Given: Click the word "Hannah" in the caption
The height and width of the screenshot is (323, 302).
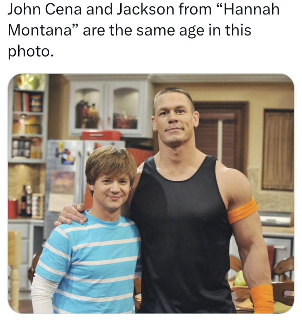Looking at the screenshot, I should point(251,9).
